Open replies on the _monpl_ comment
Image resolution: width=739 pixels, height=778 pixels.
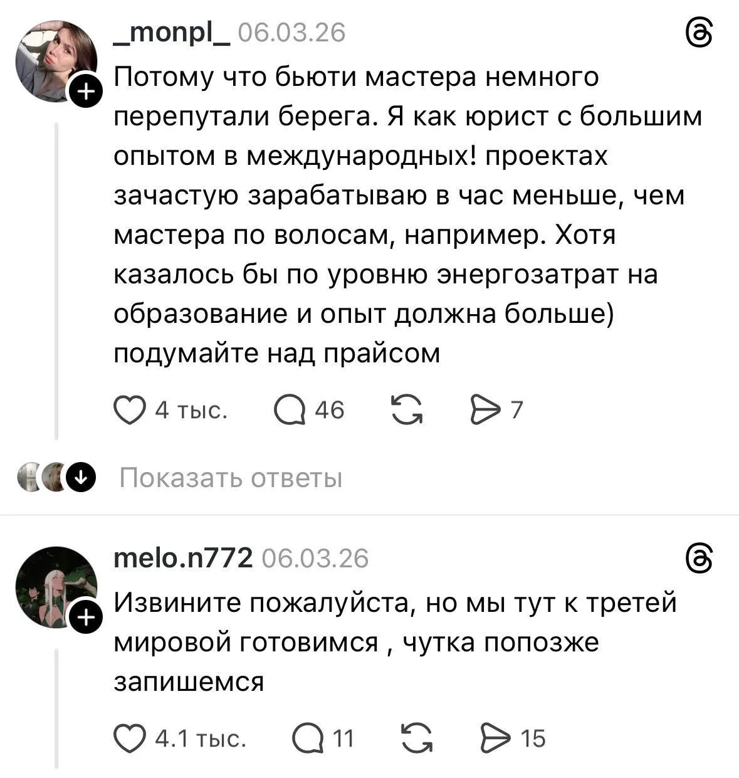pos(290,411)
